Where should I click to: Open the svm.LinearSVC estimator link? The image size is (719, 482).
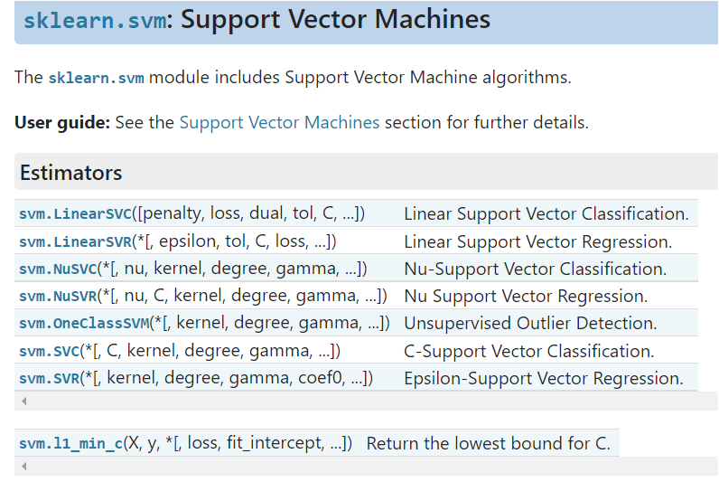75,214
